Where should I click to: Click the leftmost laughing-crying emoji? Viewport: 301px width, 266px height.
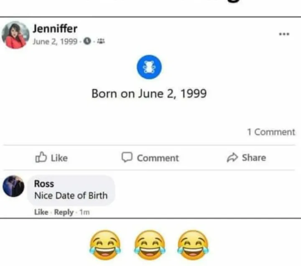105,243
